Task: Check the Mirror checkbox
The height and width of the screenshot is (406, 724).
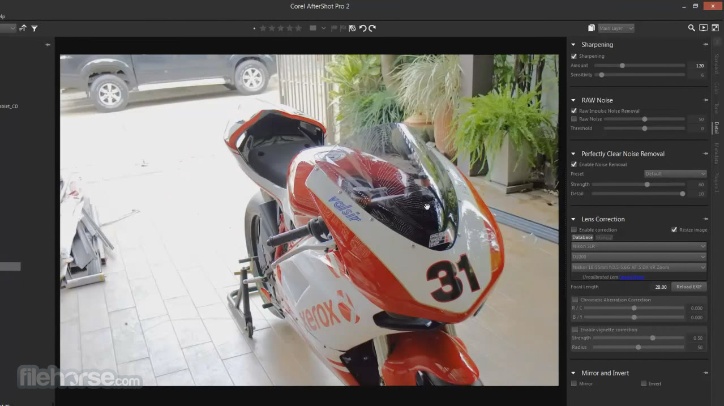Action: (x=574, y=383)
